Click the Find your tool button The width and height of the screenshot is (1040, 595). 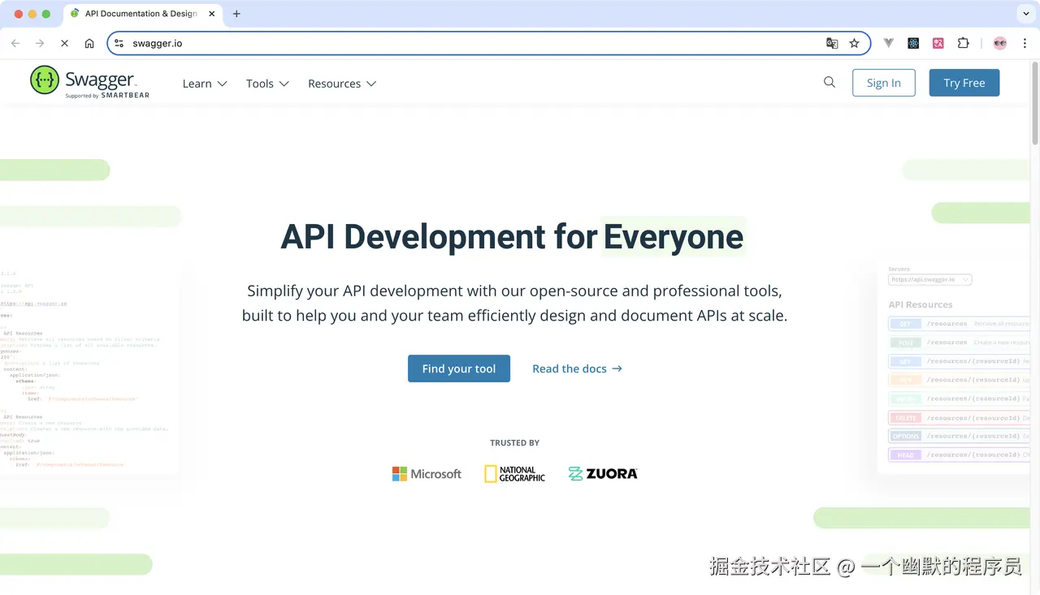click(459, 369)
